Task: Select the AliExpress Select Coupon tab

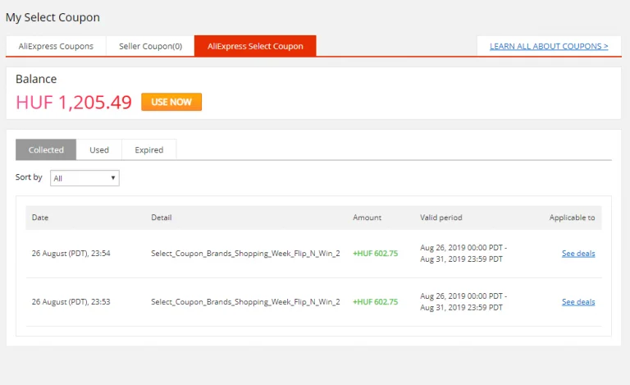Action: coord(255,46)
